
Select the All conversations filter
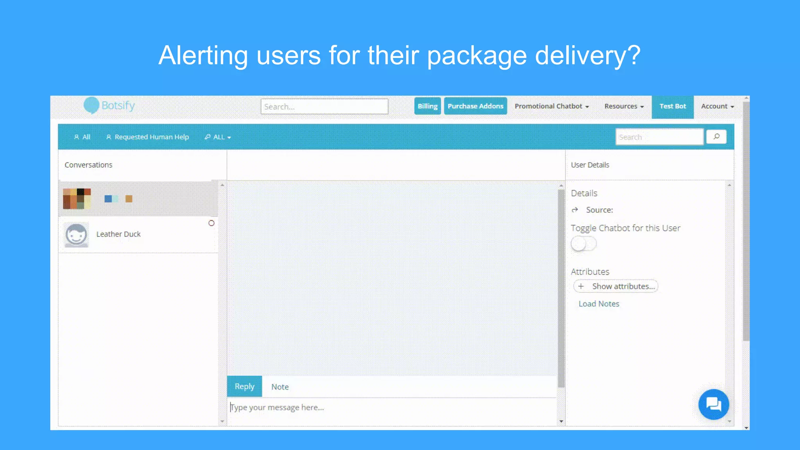(82, 137)
